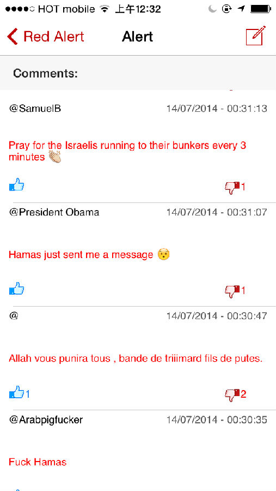Tap the location arrow status icon
The height and width of the screenshot is (491, 276).
coord(241,9)
